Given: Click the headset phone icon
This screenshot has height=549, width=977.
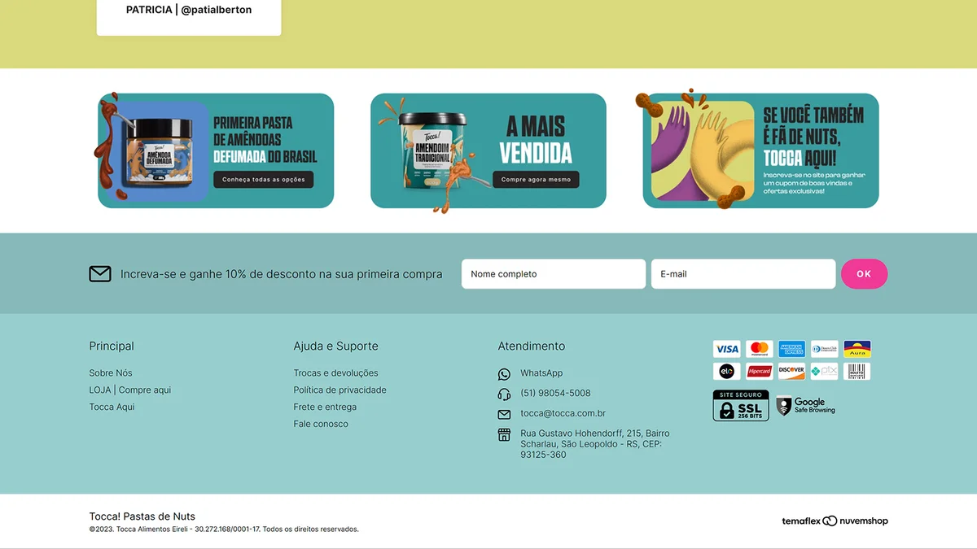Looking at the screenshot, I should 504,394.
